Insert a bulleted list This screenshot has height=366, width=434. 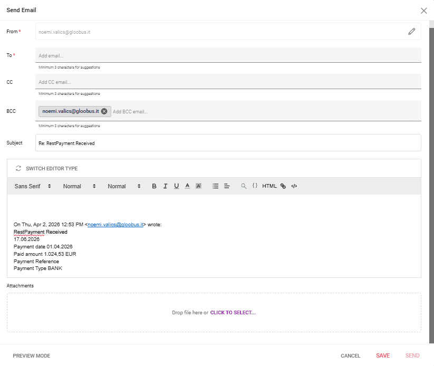click(x=215, y=186)
